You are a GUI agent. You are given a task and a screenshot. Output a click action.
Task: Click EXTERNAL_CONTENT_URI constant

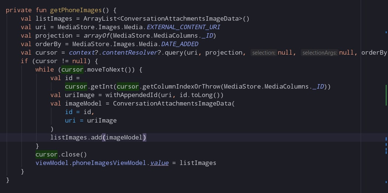click(x=183, y=27)
